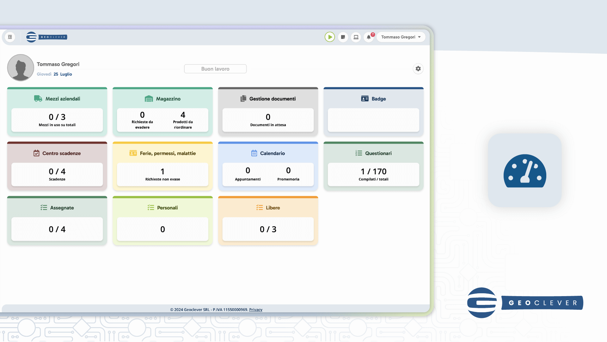Start the green play timer button
The width and height of the screenshot is (607, 342).
pos(330,37)
